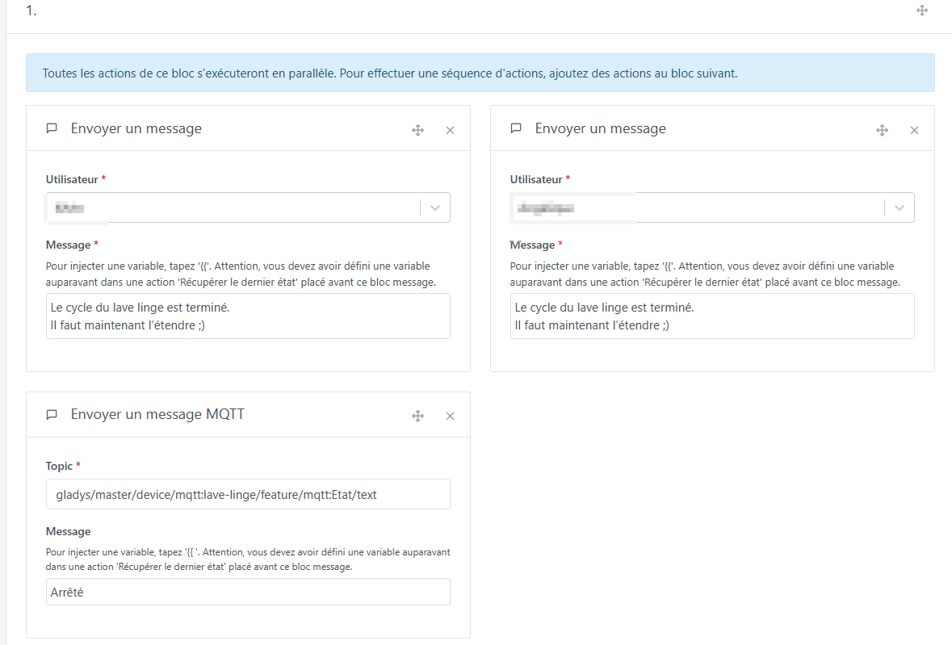Viewport: 952px width, 645px height.
Task: Focus the MQTT Topic field
Action: coord(248,494)
